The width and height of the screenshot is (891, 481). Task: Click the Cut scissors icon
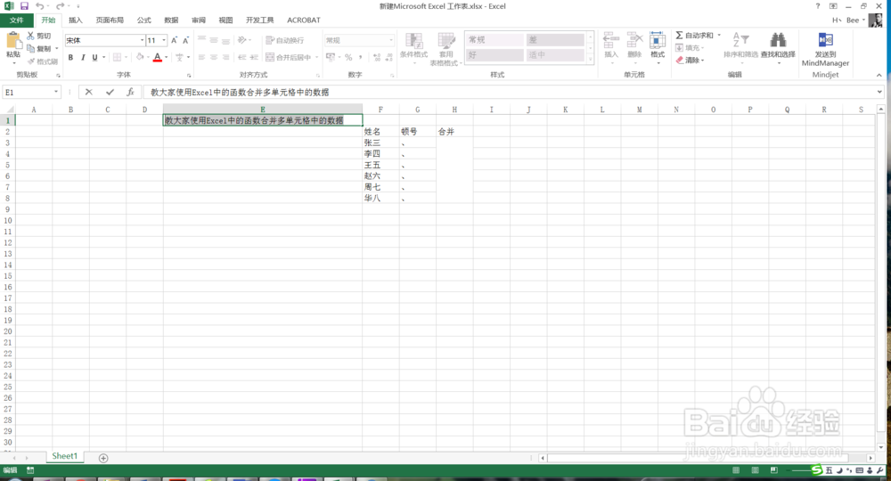point(30,36)
